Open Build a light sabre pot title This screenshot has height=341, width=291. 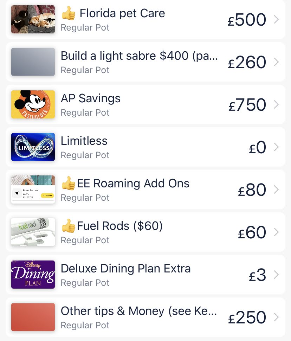click(x=139, y=56)
